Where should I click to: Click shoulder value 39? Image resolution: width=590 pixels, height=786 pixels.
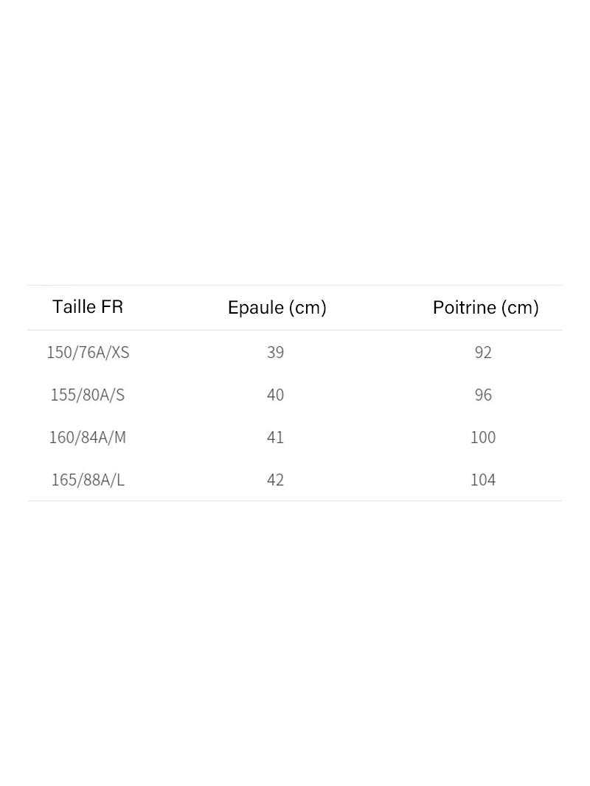276,352
